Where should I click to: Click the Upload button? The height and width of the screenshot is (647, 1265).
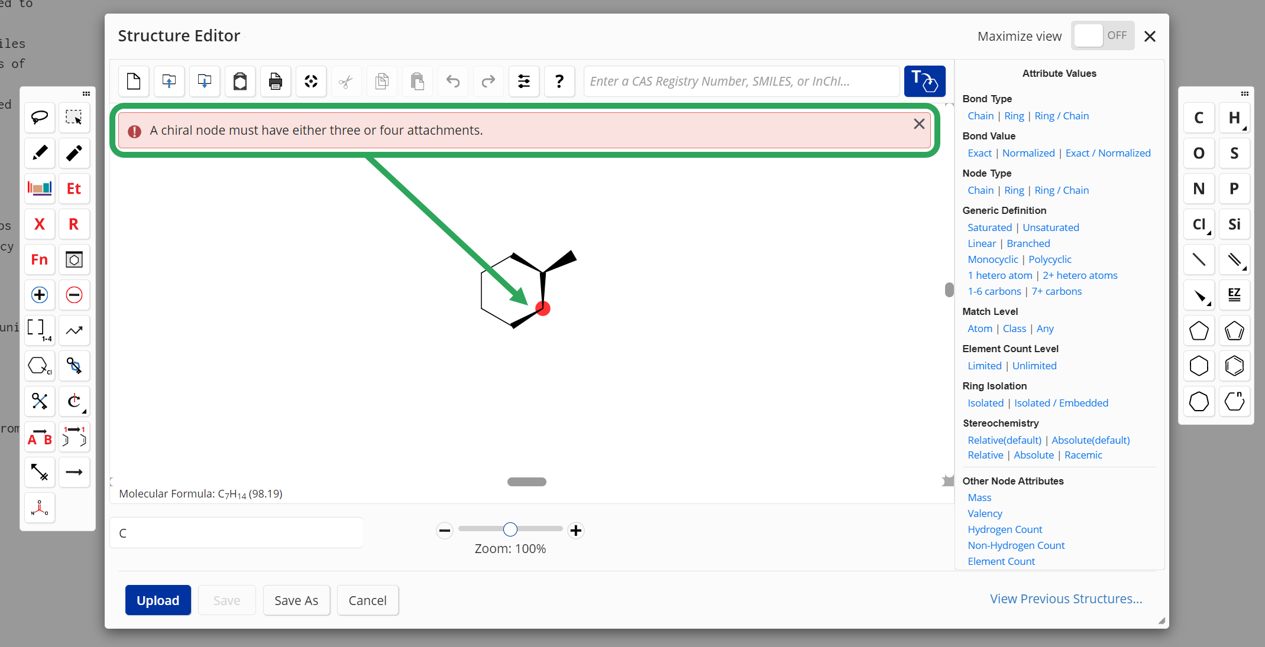click(x=158, y=600)
